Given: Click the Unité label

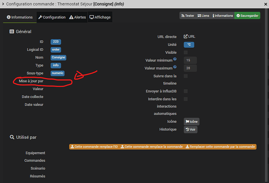Looking at the screenshot, I should click(x=172, y=44).
